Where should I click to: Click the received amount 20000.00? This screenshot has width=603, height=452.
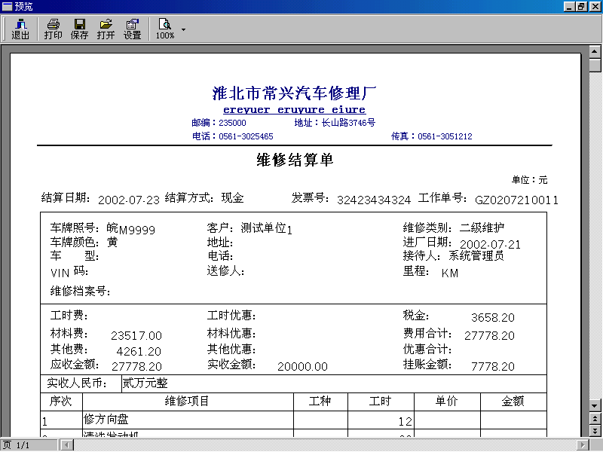coord(303,366)
